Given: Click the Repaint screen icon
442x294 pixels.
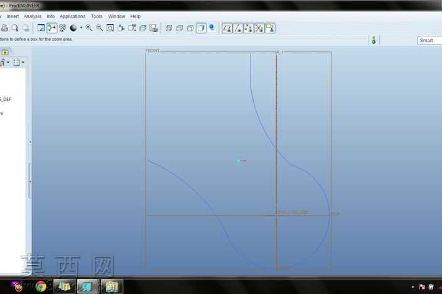Looking at the screenshot, I should pyautogui.click(x=41, y=28).
